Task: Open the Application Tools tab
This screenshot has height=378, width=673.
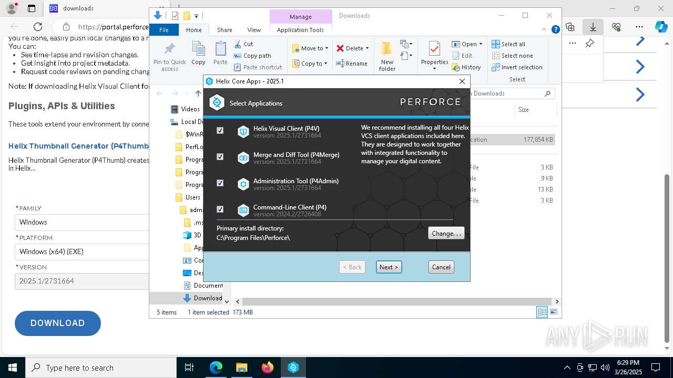Action: (x=300, y=30)
